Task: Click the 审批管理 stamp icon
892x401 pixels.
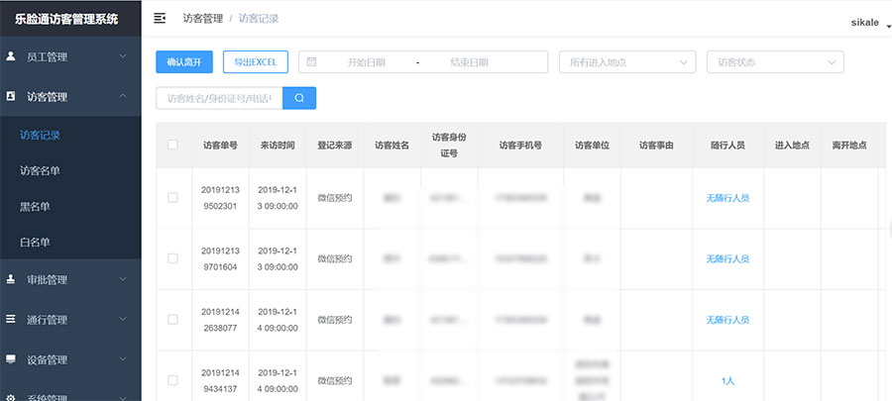Action: point(11,279)
